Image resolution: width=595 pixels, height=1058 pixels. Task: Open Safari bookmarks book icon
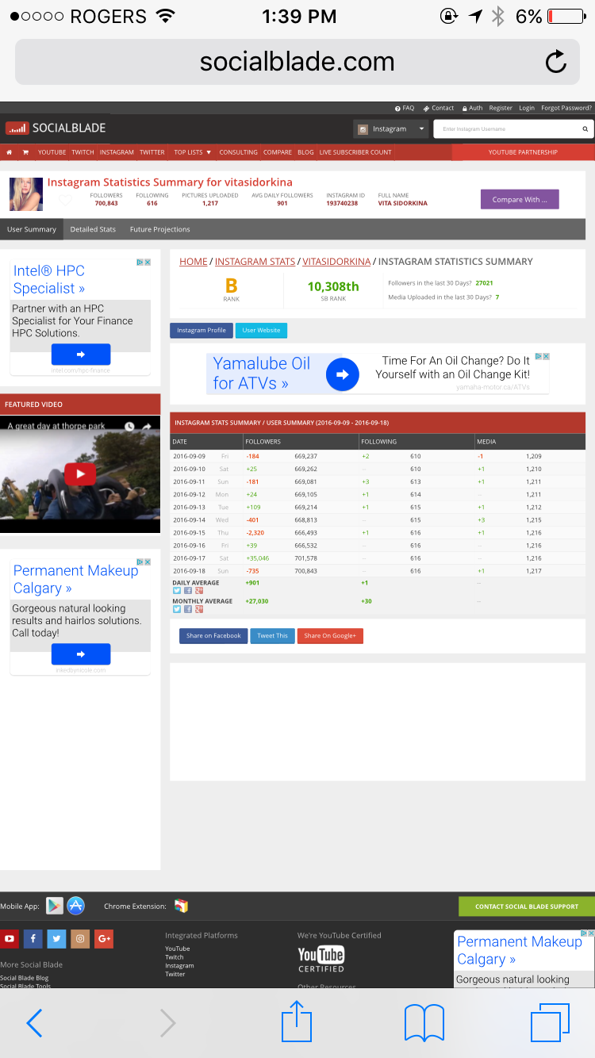[424, 1023]
